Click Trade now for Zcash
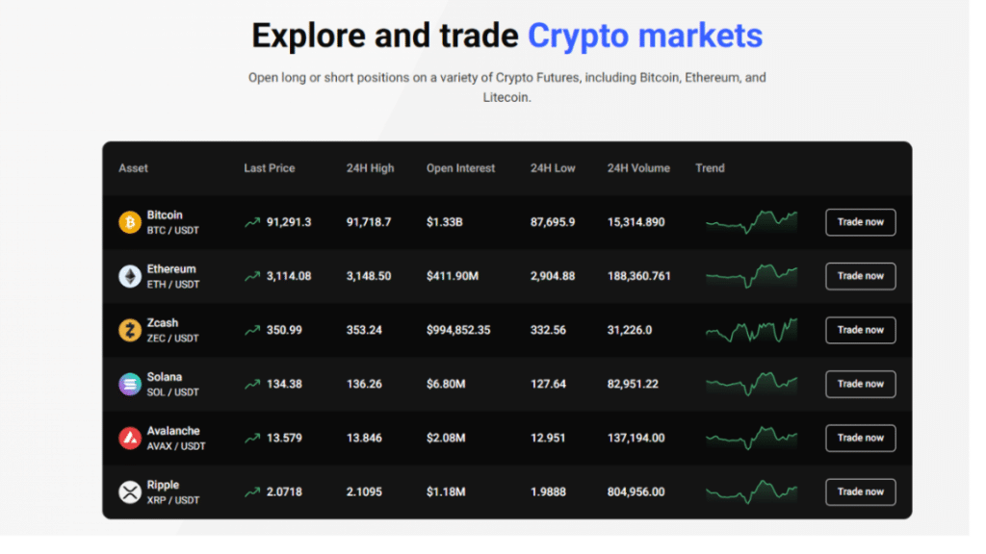Image resolution: width=986 pixels, height=554 pixels. [860, 330]
